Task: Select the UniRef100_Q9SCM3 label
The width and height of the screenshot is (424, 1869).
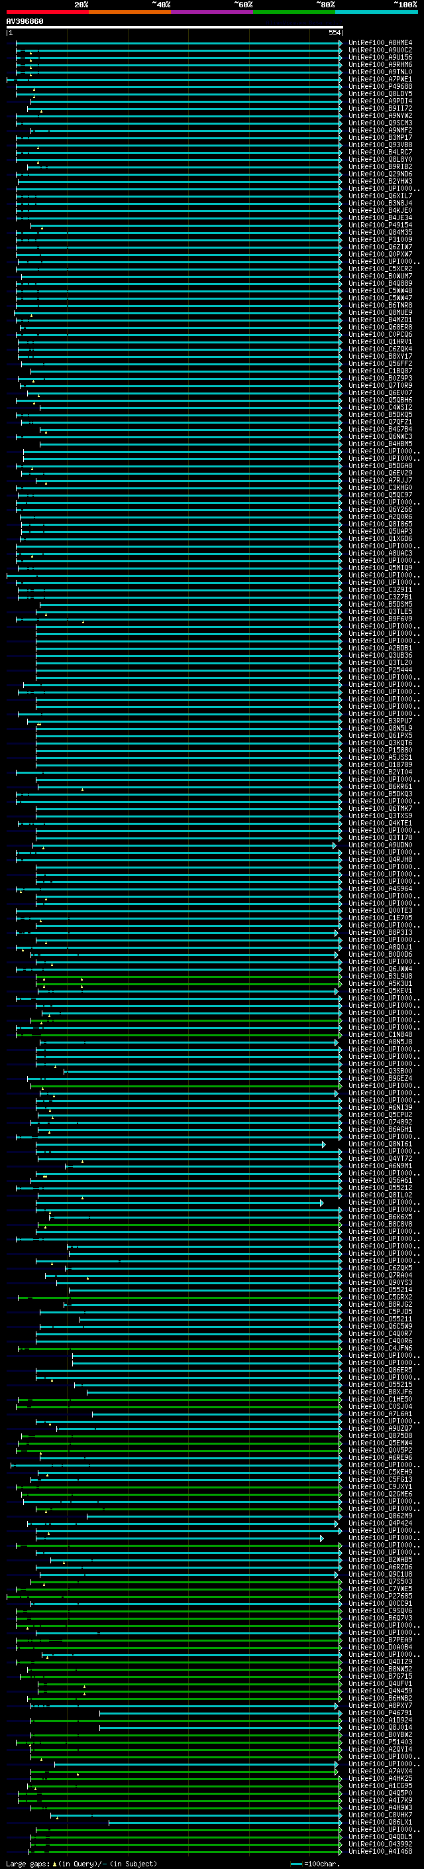Action: point(380,123)
